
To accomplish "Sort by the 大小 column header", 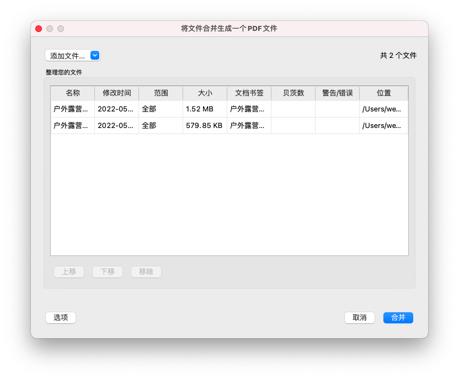I will point(205,93).
